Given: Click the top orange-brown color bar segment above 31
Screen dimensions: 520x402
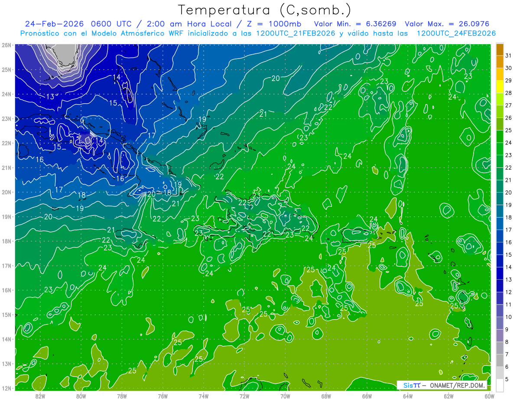Looking at the screenshot, I should click(500, 49).
